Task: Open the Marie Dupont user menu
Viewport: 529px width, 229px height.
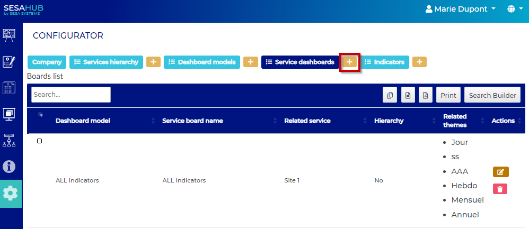Action: pyautogui.click(x=460, y=9)
